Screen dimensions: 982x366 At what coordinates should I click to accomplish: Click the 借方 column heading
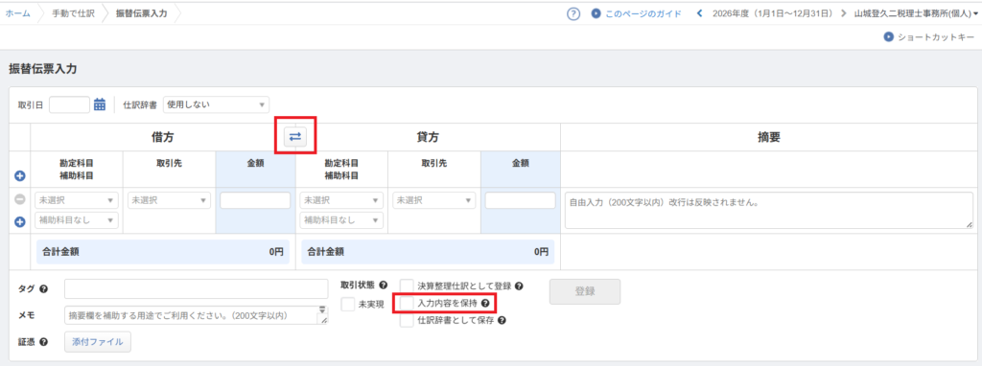click(x=162, y=137)
